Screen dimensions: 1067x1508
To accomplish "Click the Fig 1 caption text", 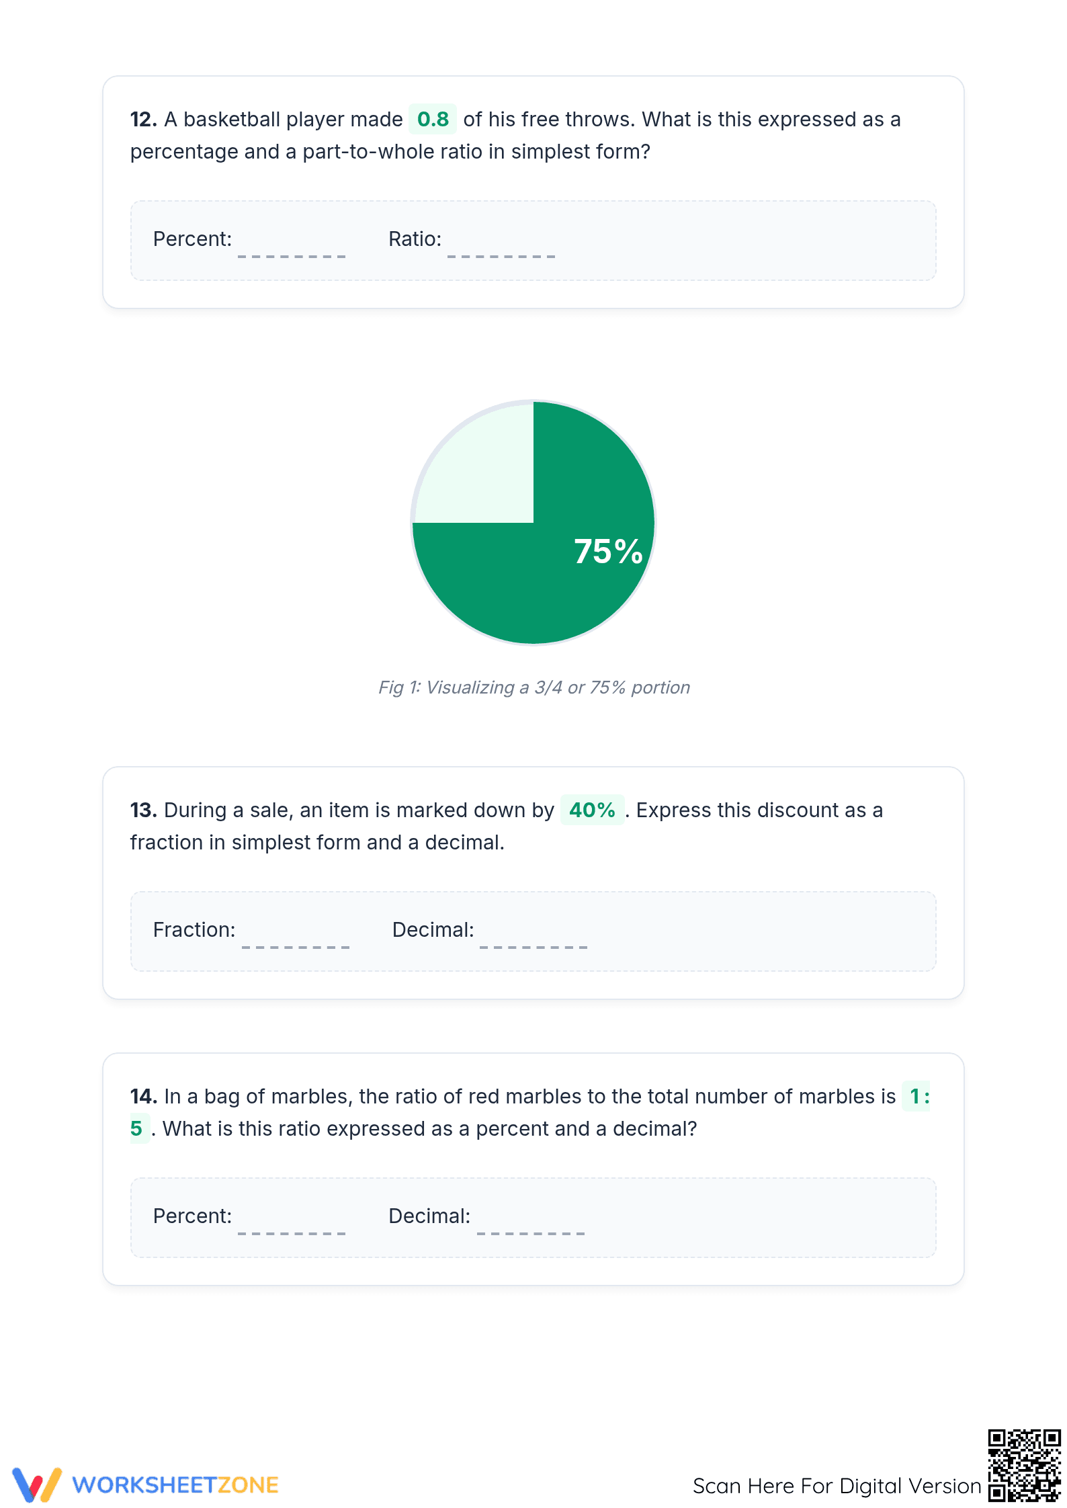I will 534,687.
